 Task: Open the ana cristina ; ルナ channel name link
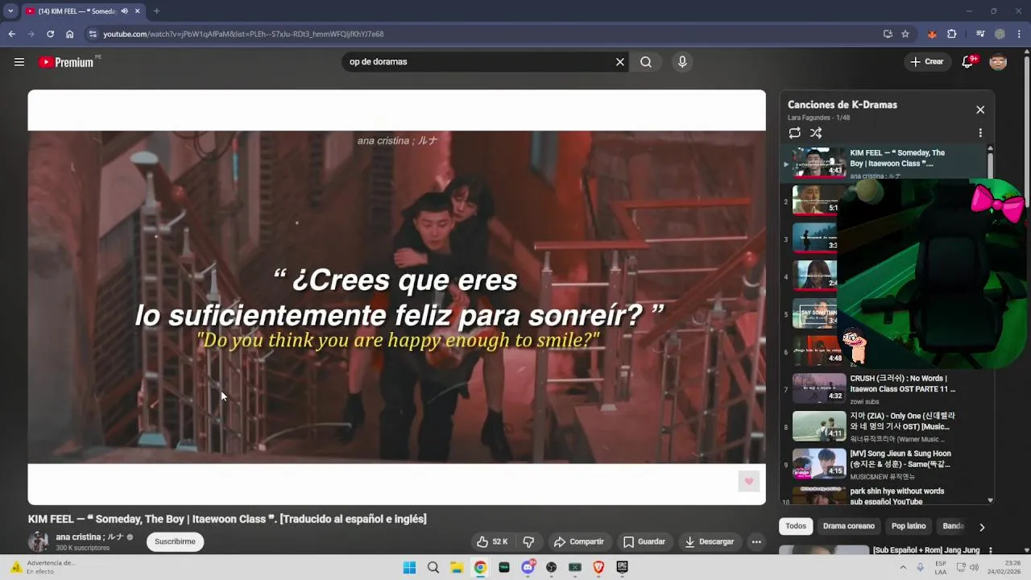89,536
